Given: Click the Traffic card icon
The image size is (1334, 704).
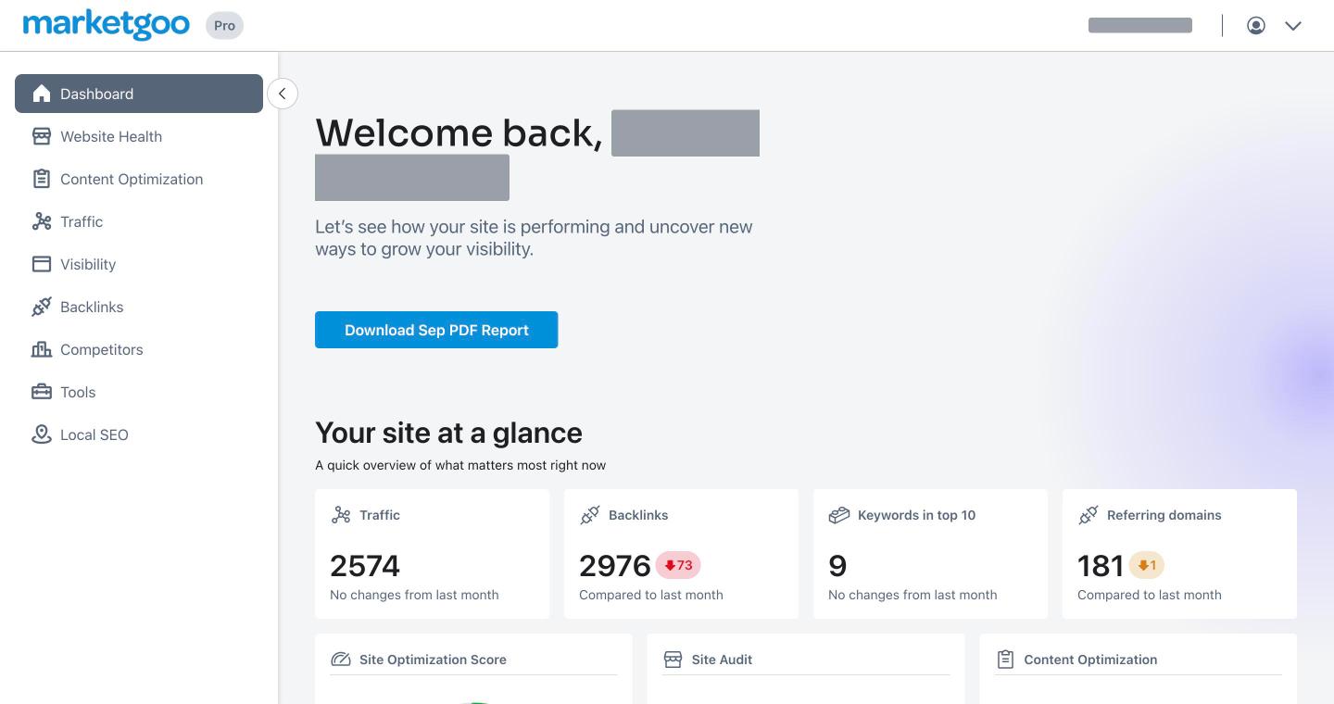Looking at the screenshot, I should point(341,515).
